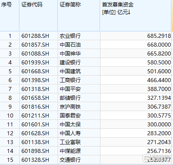Select code 601857.SH cell
173x165 pixels.
[x=39, y=45]
